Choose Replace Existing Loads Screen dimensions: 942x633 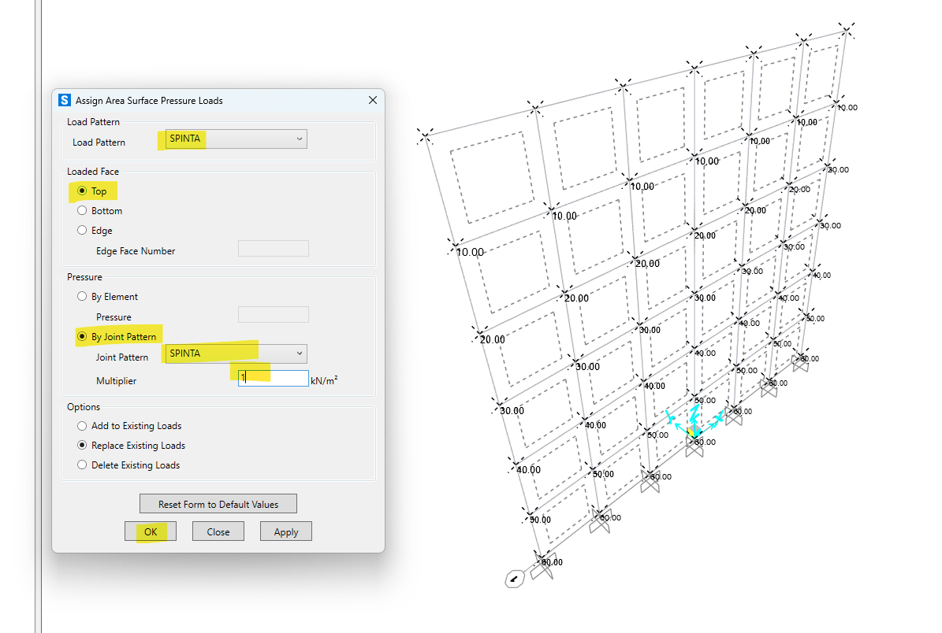click(x=82, y=446)
